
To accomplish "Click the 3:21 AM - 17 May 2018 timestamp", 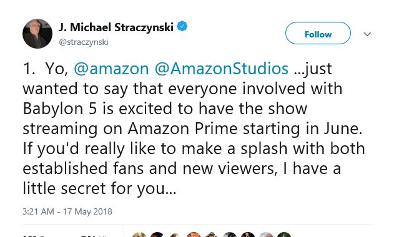I will pos(67,211).
